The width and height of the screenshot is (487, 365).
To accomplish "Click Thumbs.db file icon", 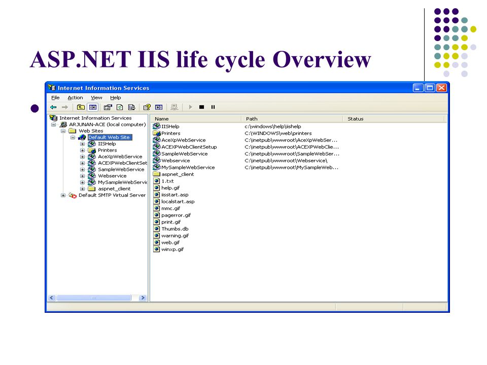I will click(x=157, y=229).
